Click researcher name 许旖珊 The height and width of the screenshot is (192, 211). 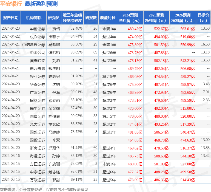coord(54,164)
